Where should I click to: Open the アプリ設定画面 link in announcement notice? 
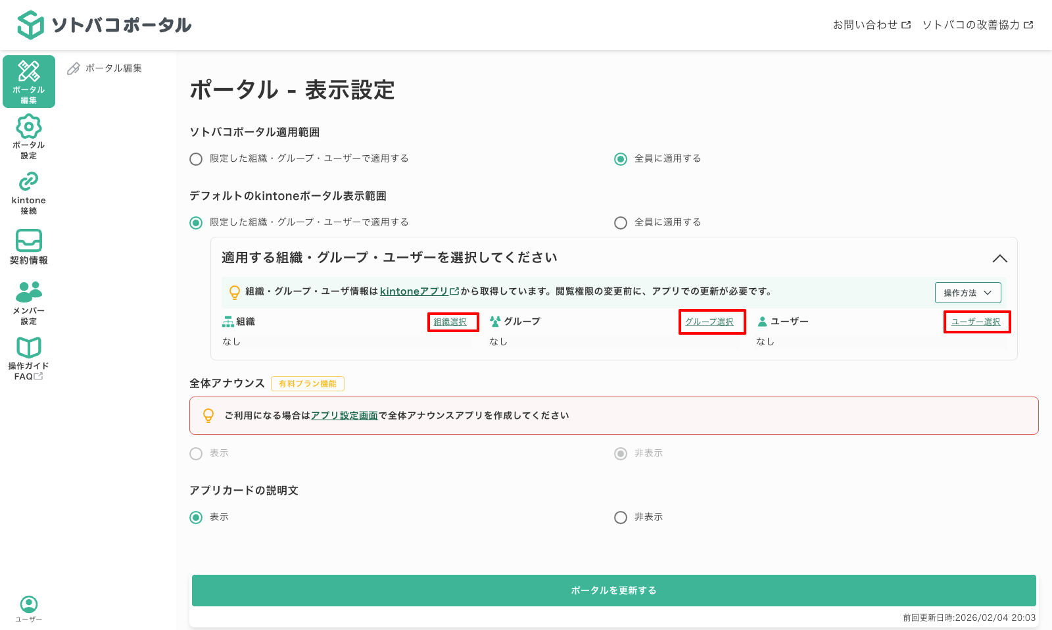pos(345,415)
